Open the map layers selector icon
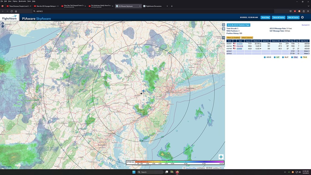This screenshot has width=311, height=175. (x=221, y=157)
